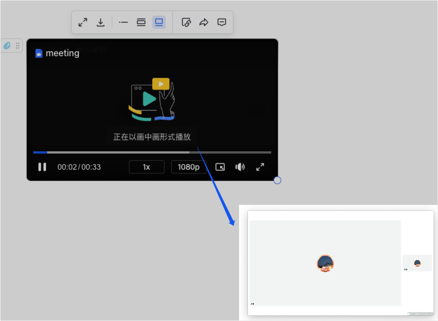Open the 1x playback speed menu
This screenshot has height=321, width=438.
tap(147, 167)
